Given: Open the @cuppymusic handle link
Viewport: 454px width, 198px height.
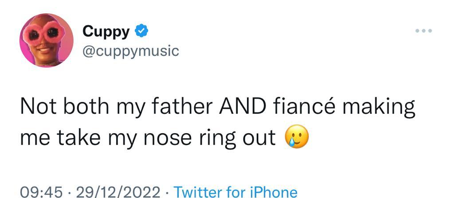Looking at the screenshot, I should coord(131,51).
